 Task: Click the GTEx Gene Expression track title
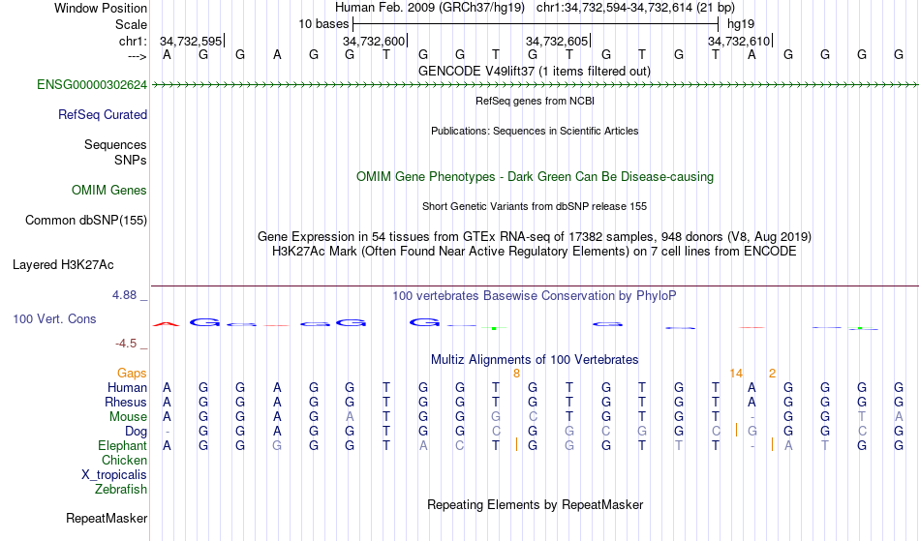pos(535,237)
